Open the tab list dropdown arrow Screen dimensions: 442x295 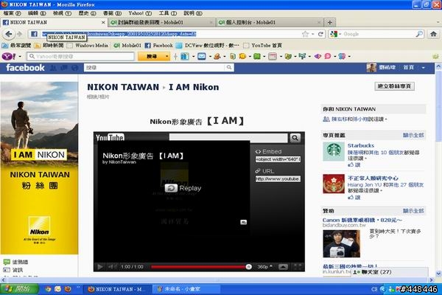click(x=438, y=22)
